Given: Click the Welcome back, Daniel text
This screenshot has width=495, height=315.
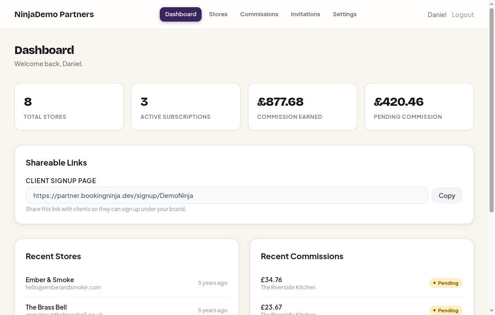Looking at the screenshot, I should [49, 64].
